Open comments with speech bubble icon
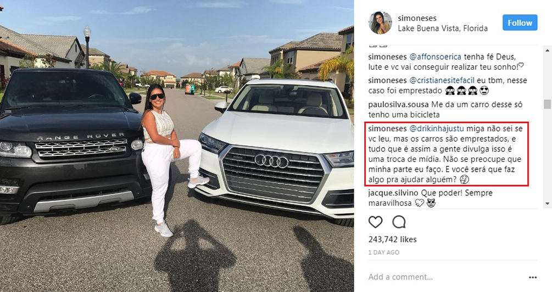Viewport: 552px width, 292px height. pyautogui.click(x=399, y=222)
